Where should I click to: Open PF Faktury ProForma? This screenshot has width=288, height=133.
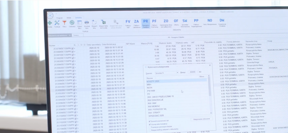tap(154, 24)
